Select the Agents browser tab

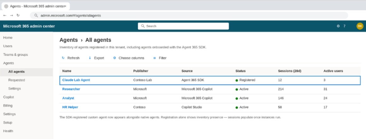coord(35,6)
